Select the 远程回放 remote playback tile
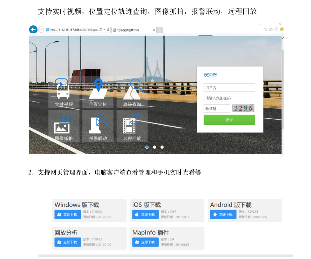This screenshot has height=259, width=311. [x=132, y=126]
